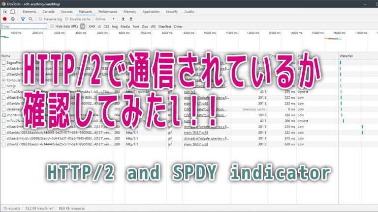
Task: Open network search with magnifier icon
Action: click(x=31, y=19)
